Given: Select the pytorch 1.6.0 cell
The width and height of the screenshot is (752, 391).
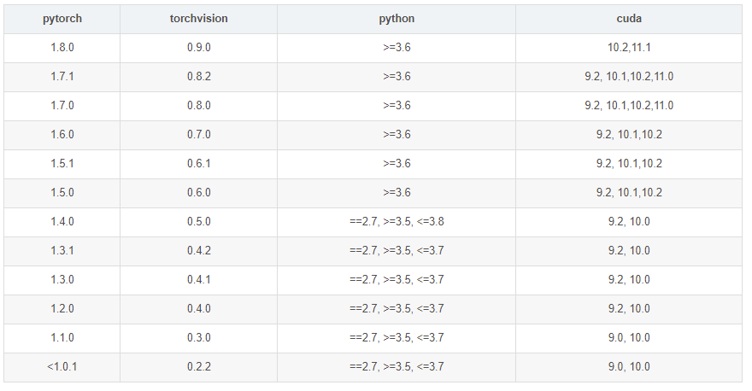Looking at the screenshot, I should click(x=62, y=135).
